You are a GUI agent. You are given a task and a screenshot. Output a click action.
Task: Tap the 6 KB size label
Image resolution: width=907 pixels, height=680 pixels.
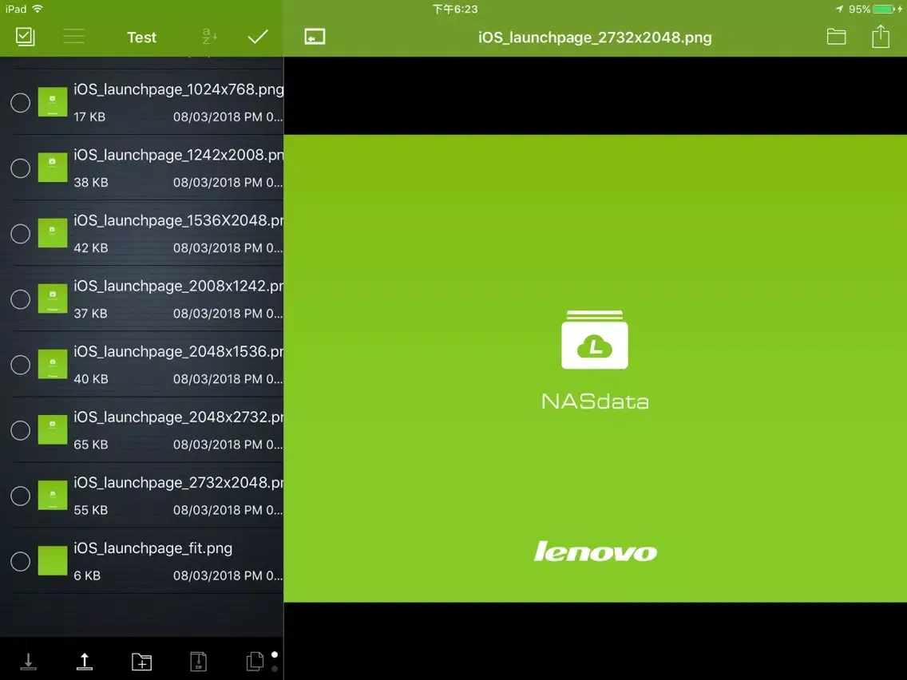(x=87, y=576)
